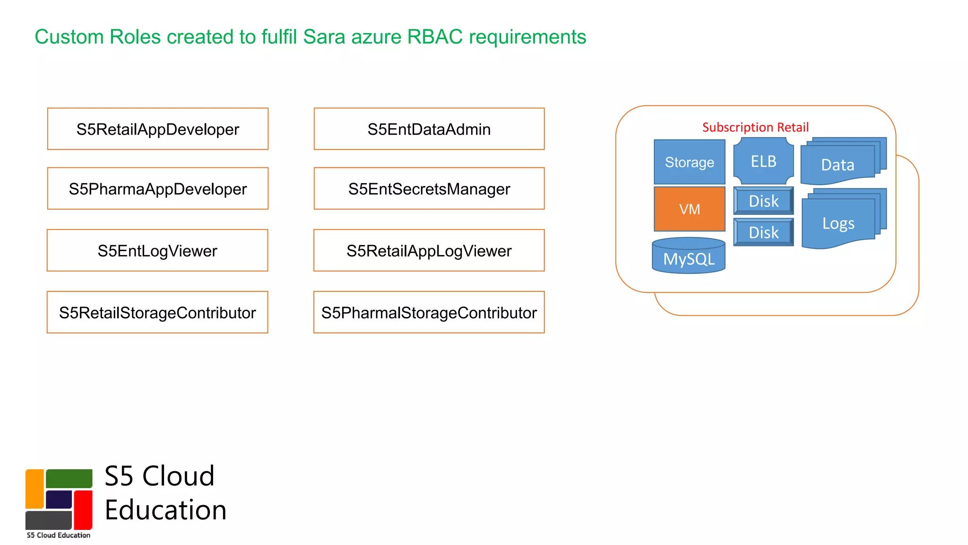968x545 pixels.
Task: Select the S5RetailAppLogViewer role box
Action: click(429, 251)
